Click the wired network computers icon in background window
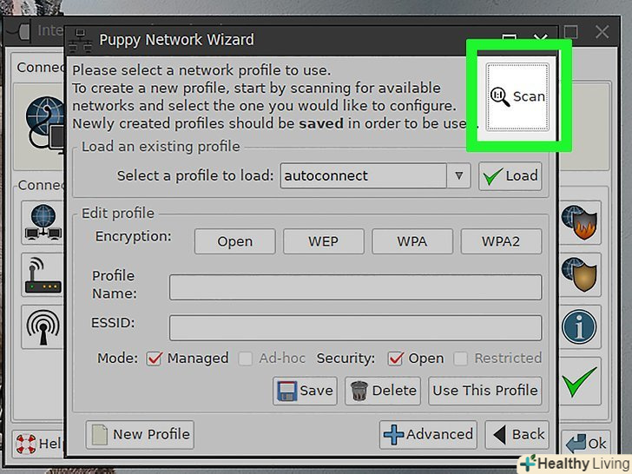Image resolution: width=632 pixels, height=474 pixels. pyautogui.click(x=43, y=222)
